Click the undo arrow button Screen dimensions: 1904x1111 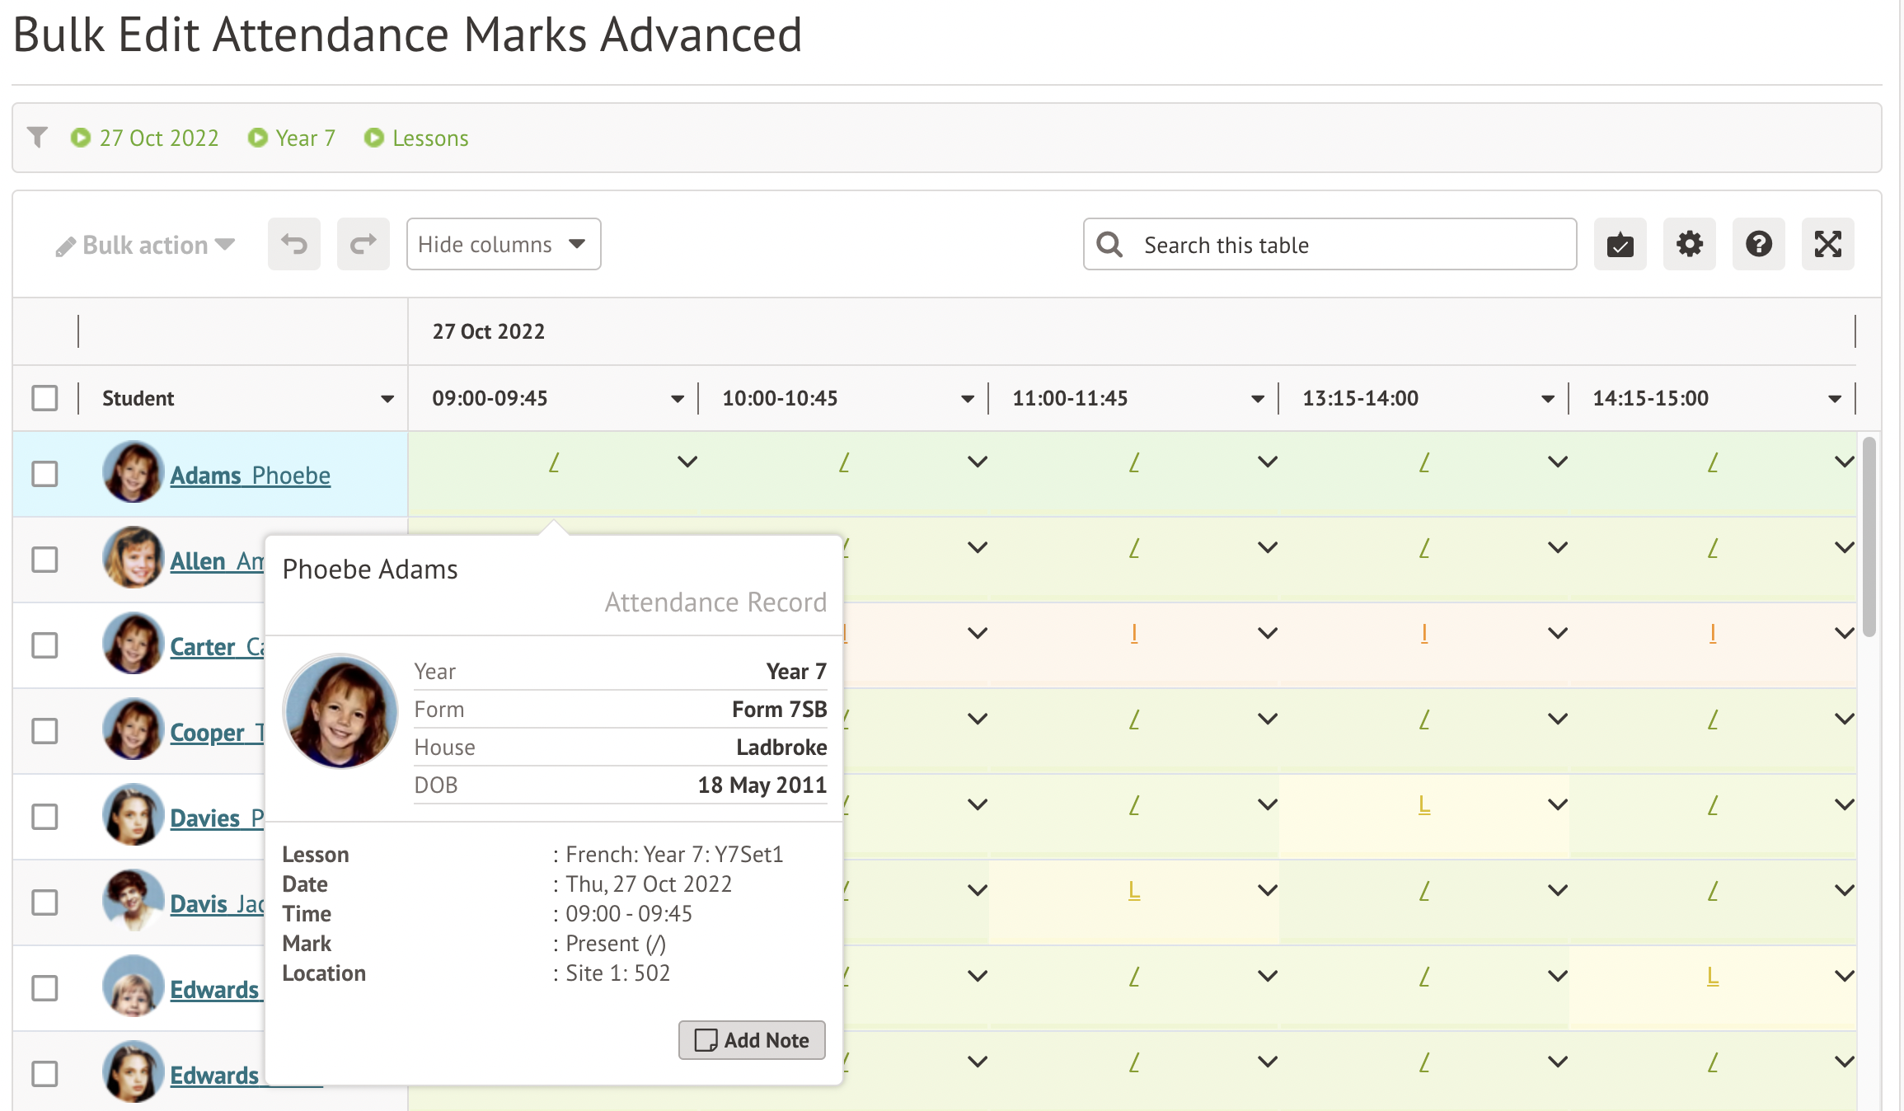(x=293, y=244)
